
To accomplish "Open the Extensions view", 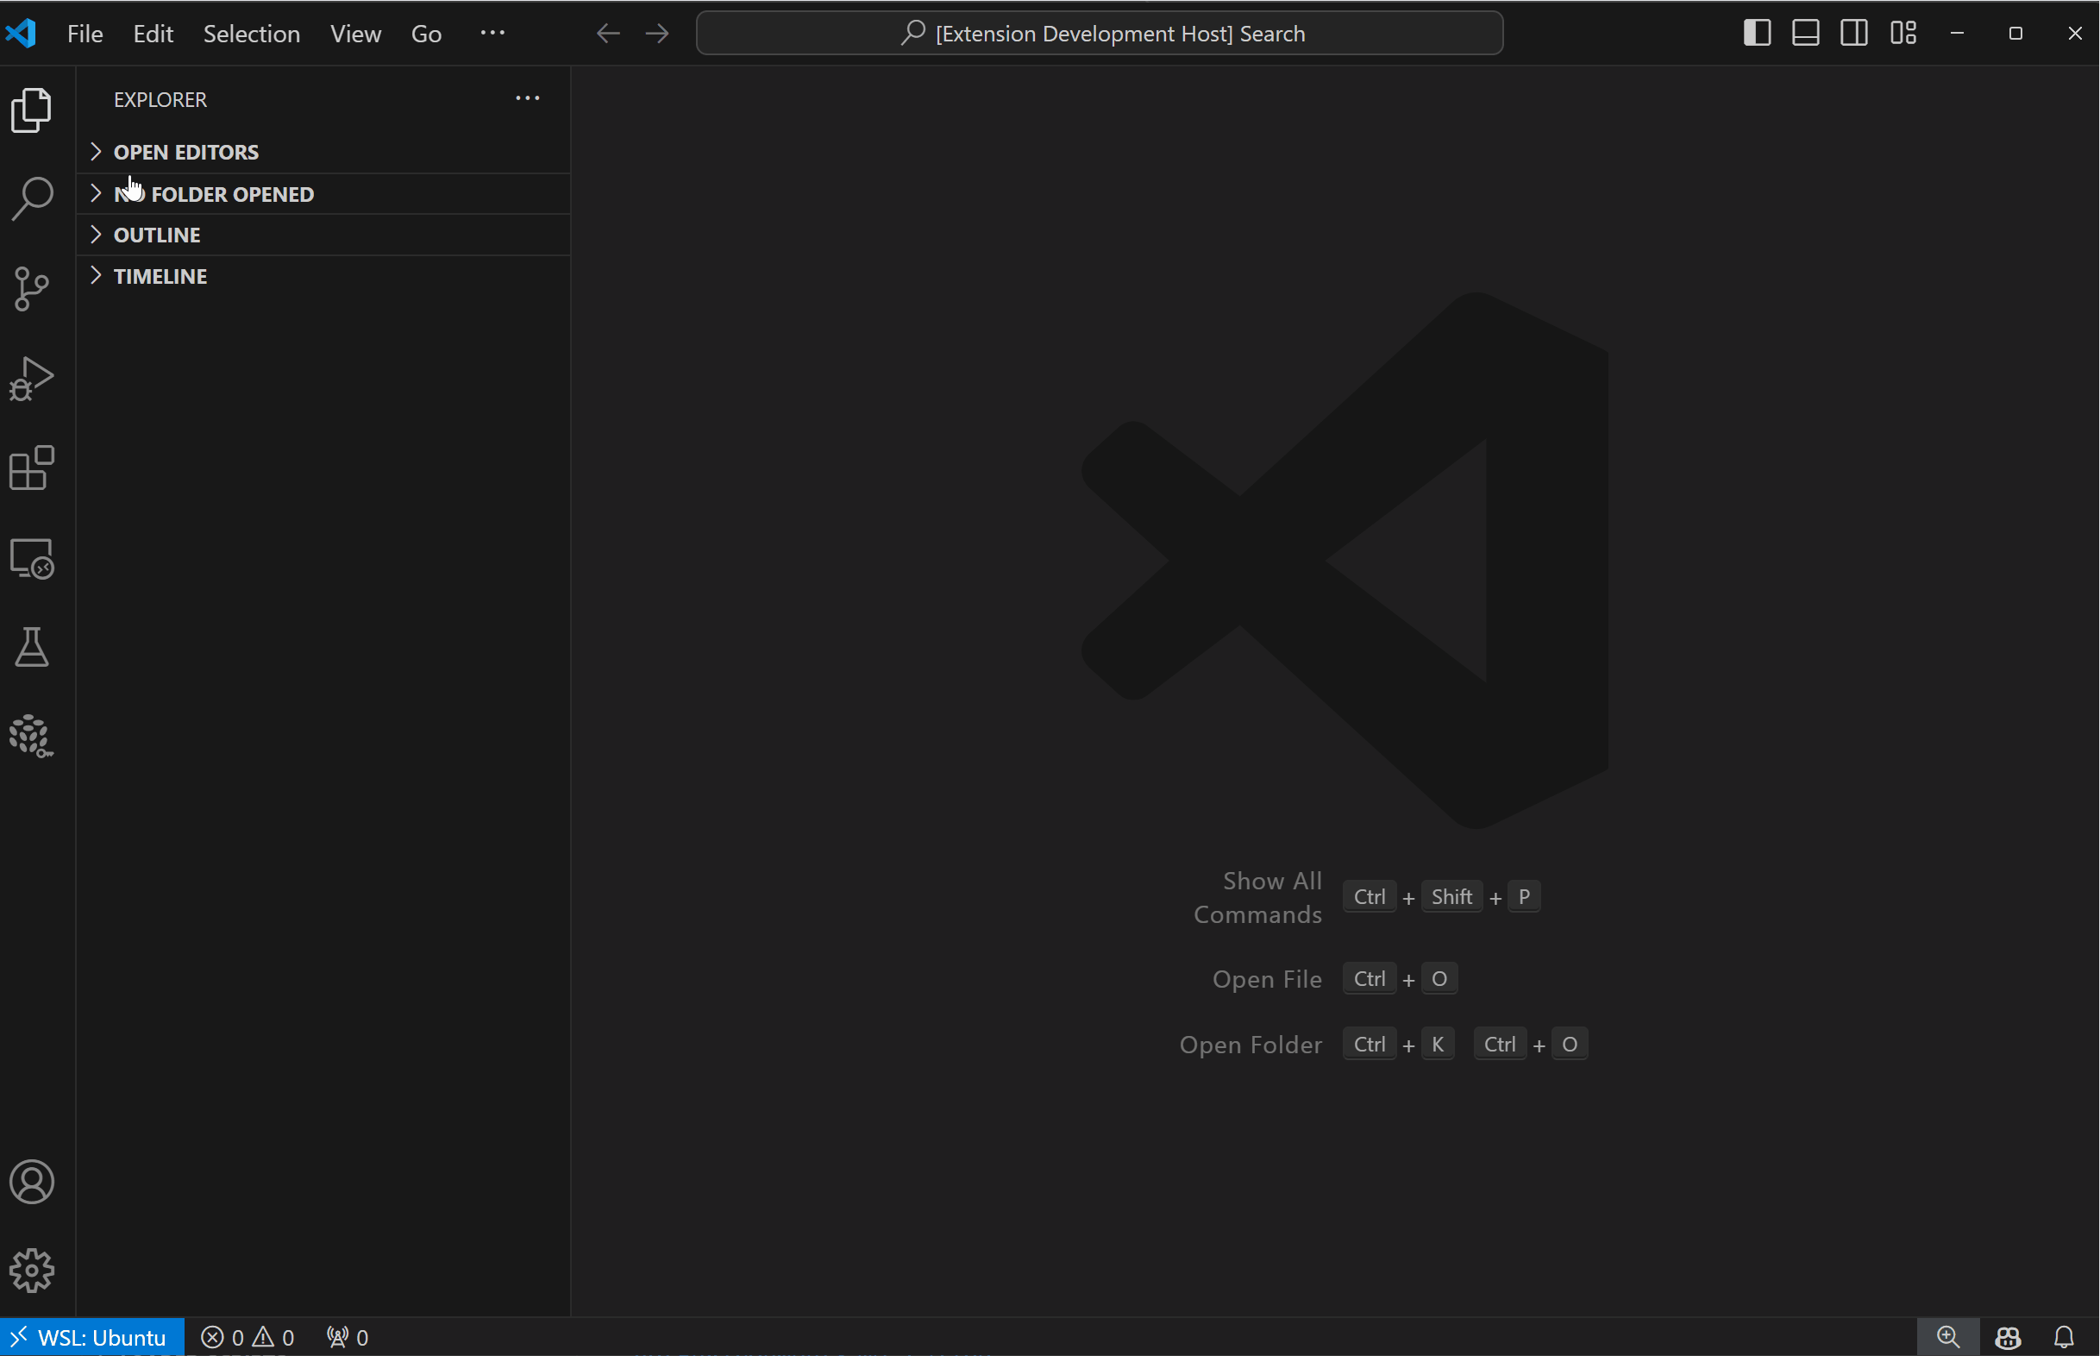I will click(x=32, y=468).
